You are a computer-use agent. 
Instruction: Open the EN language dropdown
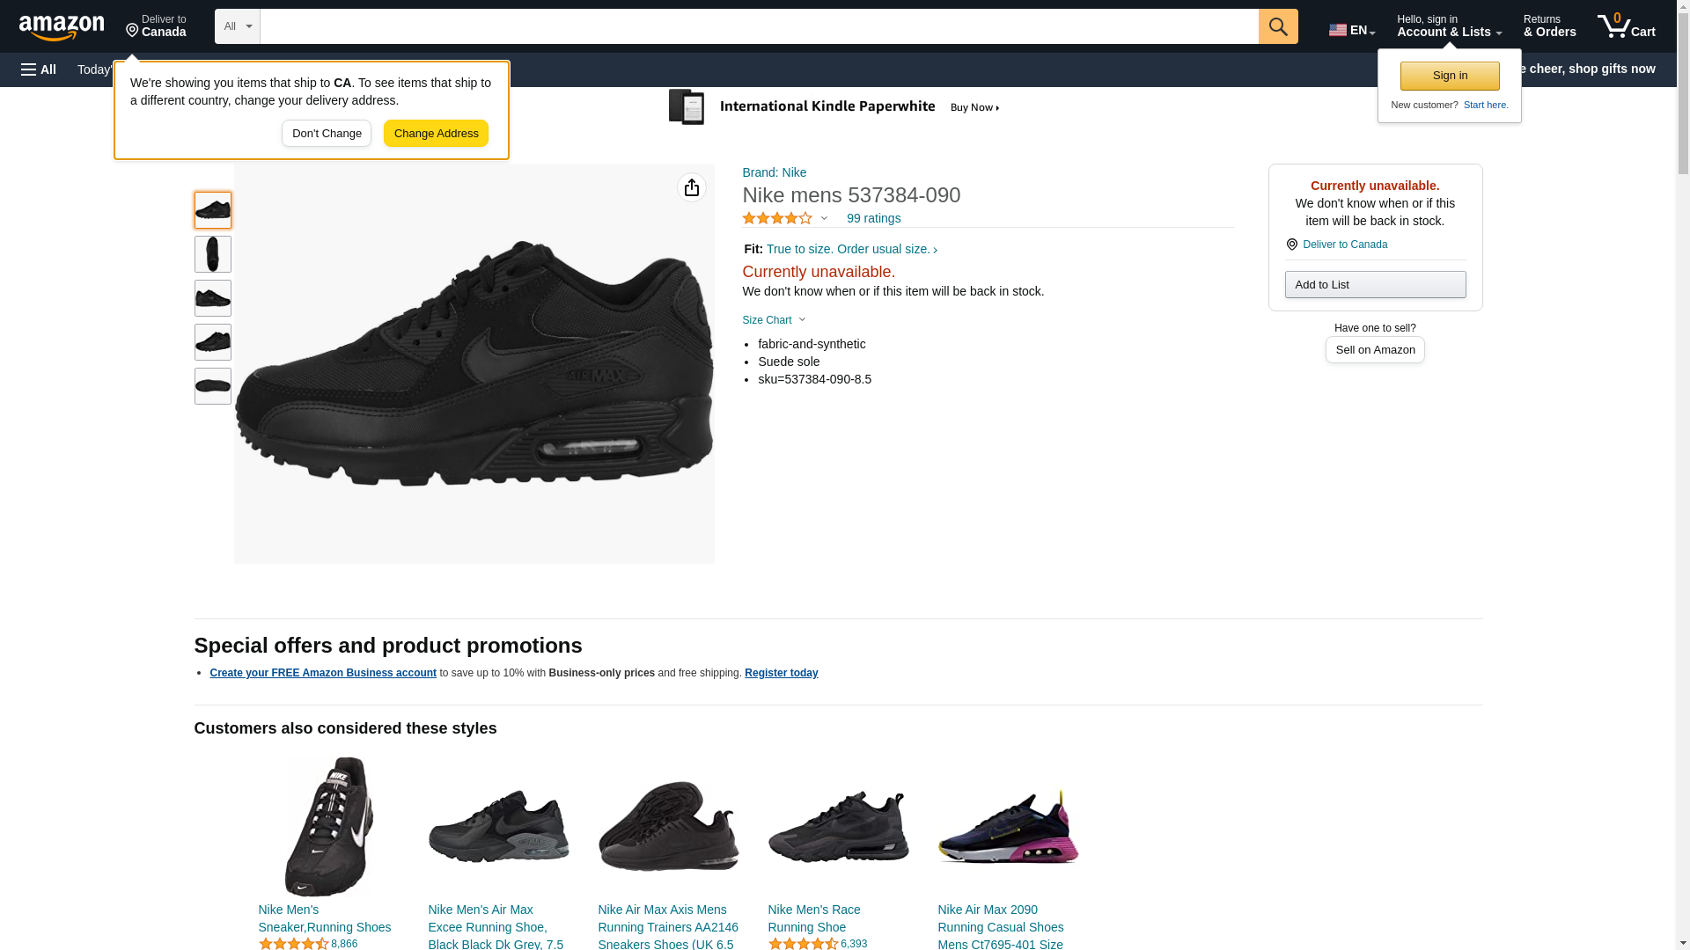pyautogui.click(x=1351, y=30)
